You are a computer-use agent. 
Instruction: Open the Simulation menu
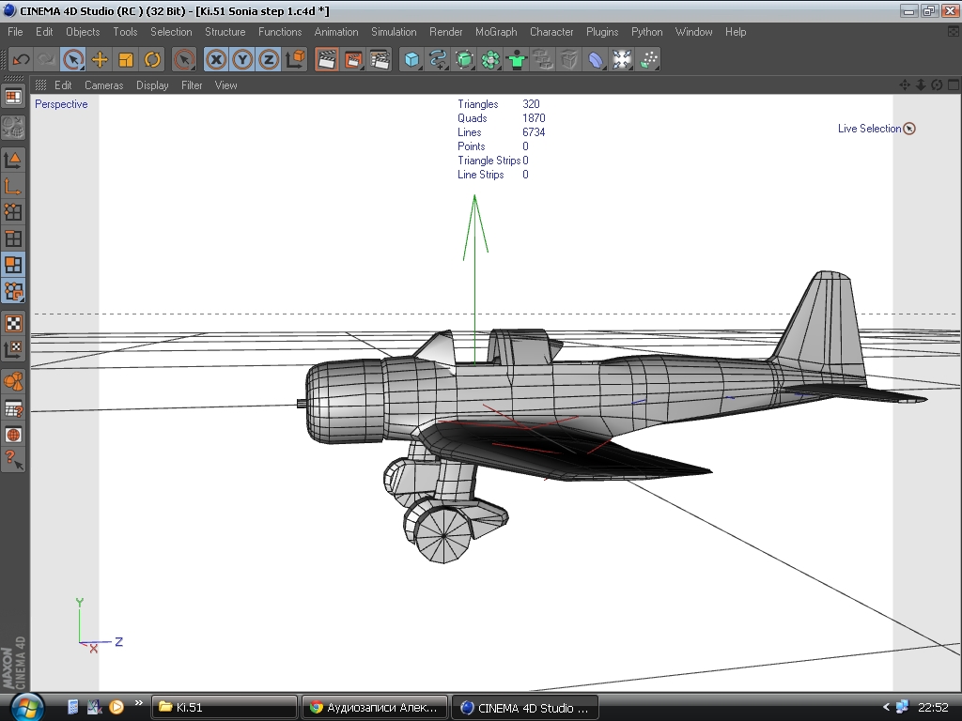pos(394,32)
